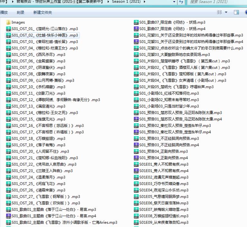Select file S01E02_诡谲无声暗潮起.mp3
247x227 pixels.
click(161, 177)
